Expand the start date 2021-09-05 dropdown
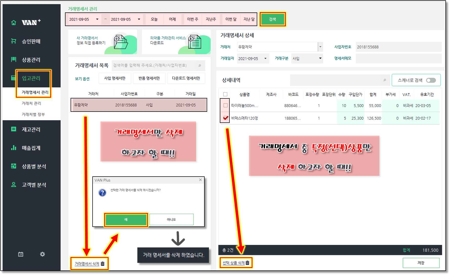Screen dimensions: 450x275 click(x=97, y=19)
